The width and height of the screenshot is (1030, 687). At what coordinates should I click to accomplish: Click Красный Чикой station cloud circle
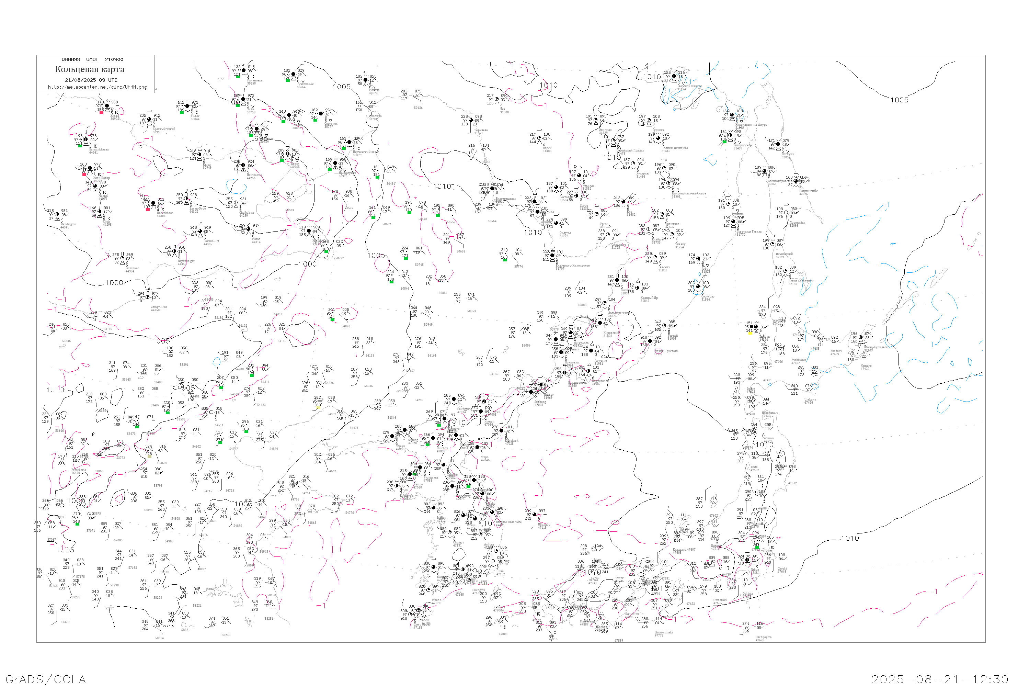[149, 119]
